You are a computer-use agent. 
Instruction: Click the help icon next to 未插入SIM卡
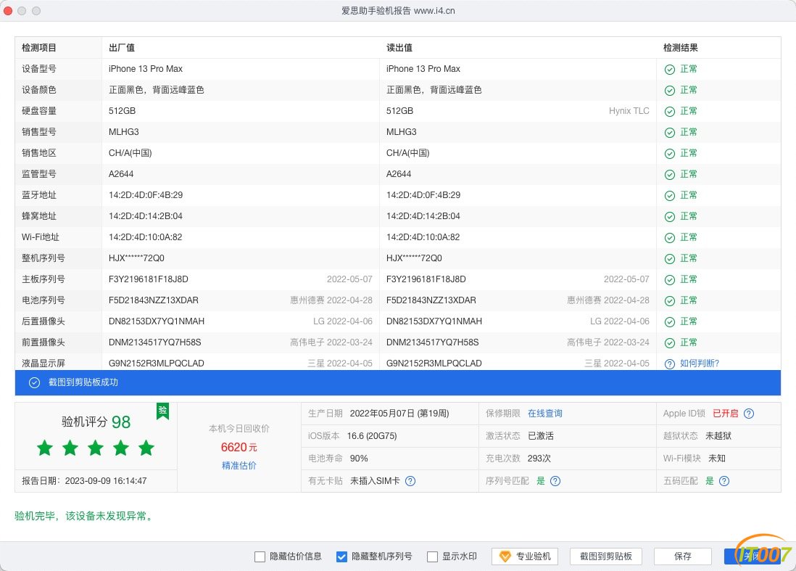410,481
